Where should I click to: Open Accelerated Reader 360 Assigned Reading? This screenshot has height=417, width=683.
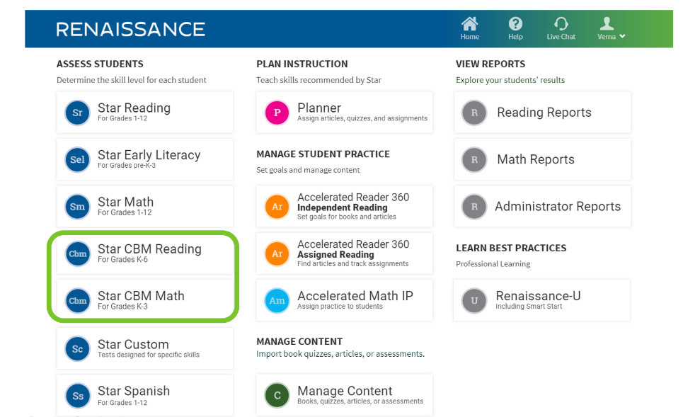(344, 253)
